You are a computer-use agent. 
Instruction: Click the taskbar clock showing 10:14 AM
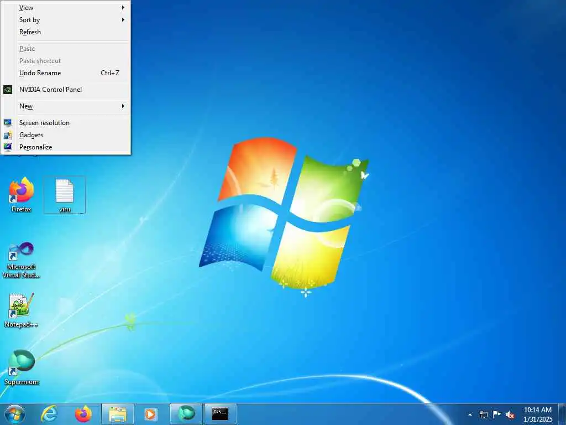[538, 414]
